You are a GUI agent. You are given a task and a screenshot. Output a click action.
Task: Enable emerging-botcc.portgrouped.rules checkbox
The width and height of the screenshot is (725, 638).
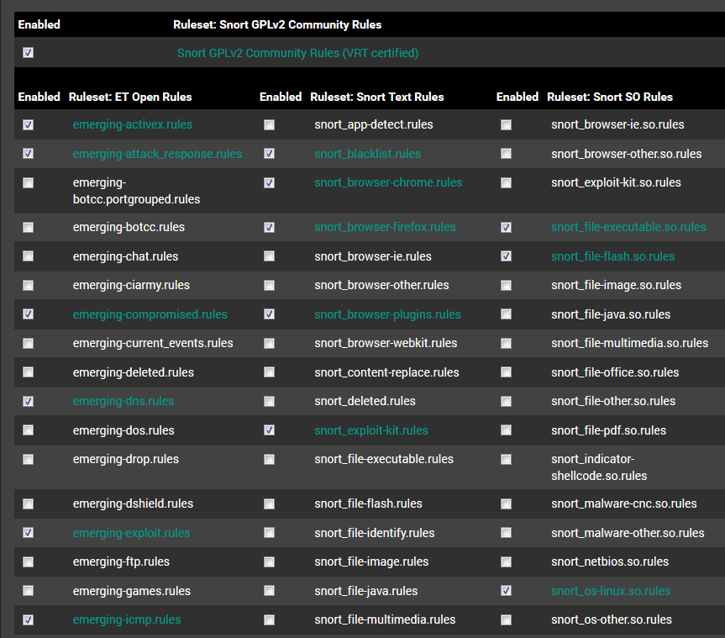[x=29, y=182]
